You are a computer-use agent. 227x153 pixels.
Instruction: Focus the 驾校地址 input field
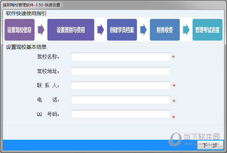[120, 71]
